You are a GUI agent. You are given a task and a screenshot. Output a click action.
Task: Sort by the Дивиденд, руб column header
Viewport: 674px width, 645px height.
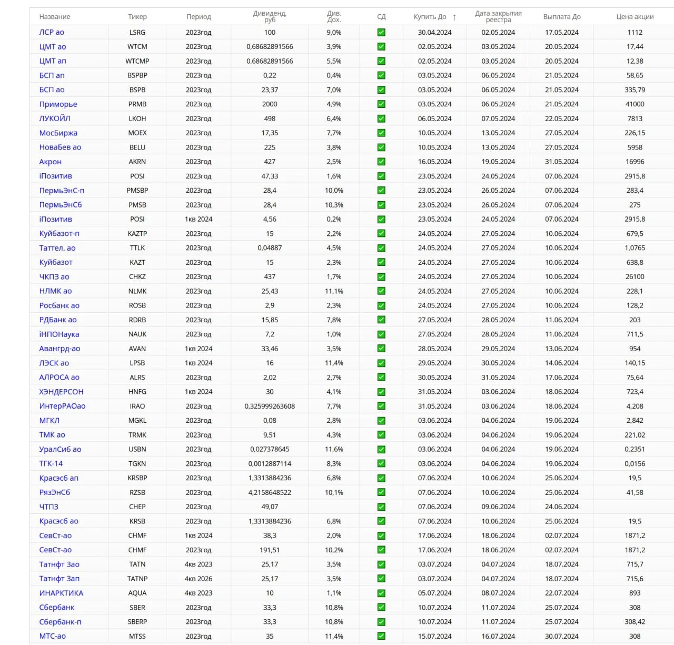click(270, 17)
